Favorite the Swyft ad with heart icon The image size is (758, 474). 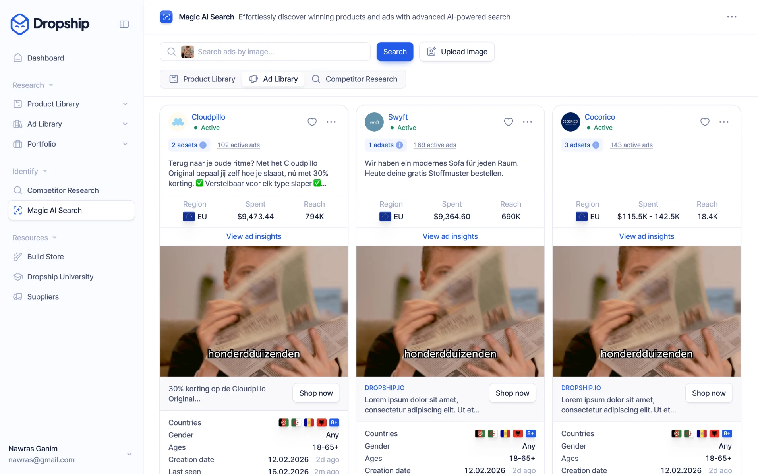point(508,122)
